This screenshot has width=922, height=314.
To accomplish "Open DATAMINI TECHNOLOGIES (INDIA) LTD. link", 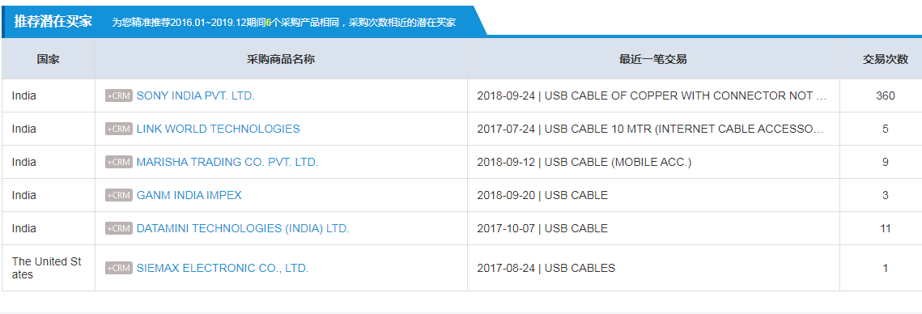I will 243,228.
